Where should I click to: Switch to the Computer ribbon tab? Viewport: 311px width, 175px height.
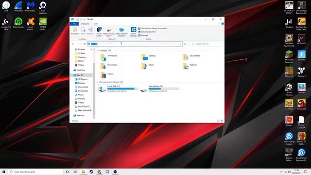pyautogui.click(x=85, y=24)
